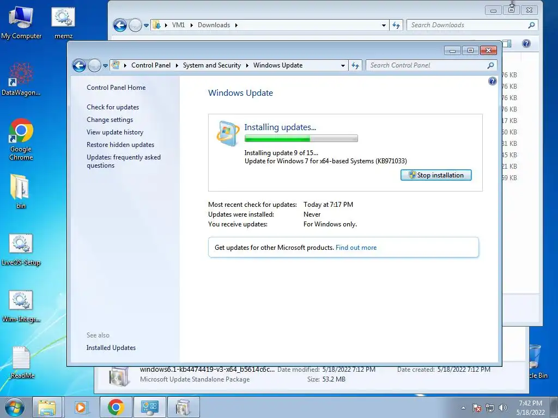Open the tray clock showing 7:42 PM
The image size is (558, 418).
pos(530,408)
